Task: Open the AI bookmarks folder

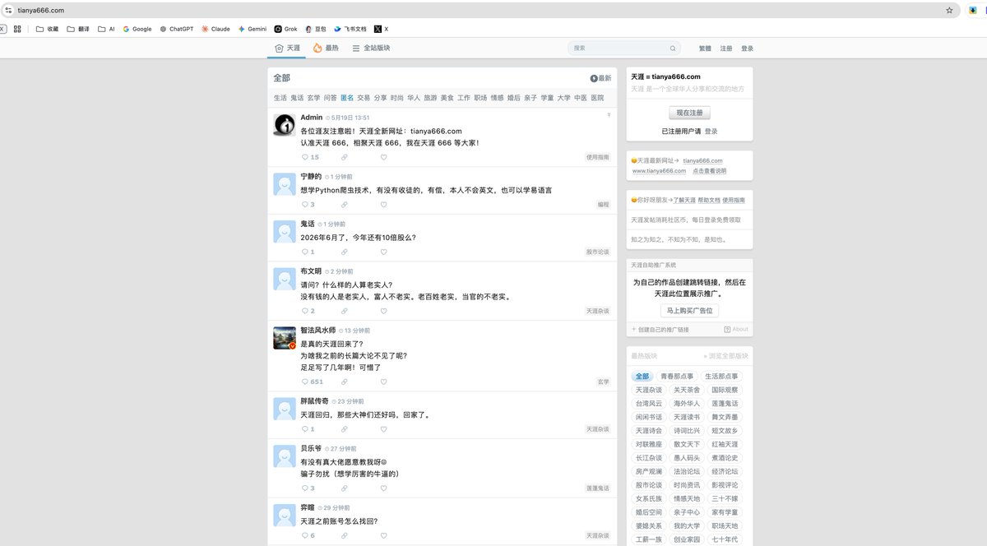Action: (106, 29)
